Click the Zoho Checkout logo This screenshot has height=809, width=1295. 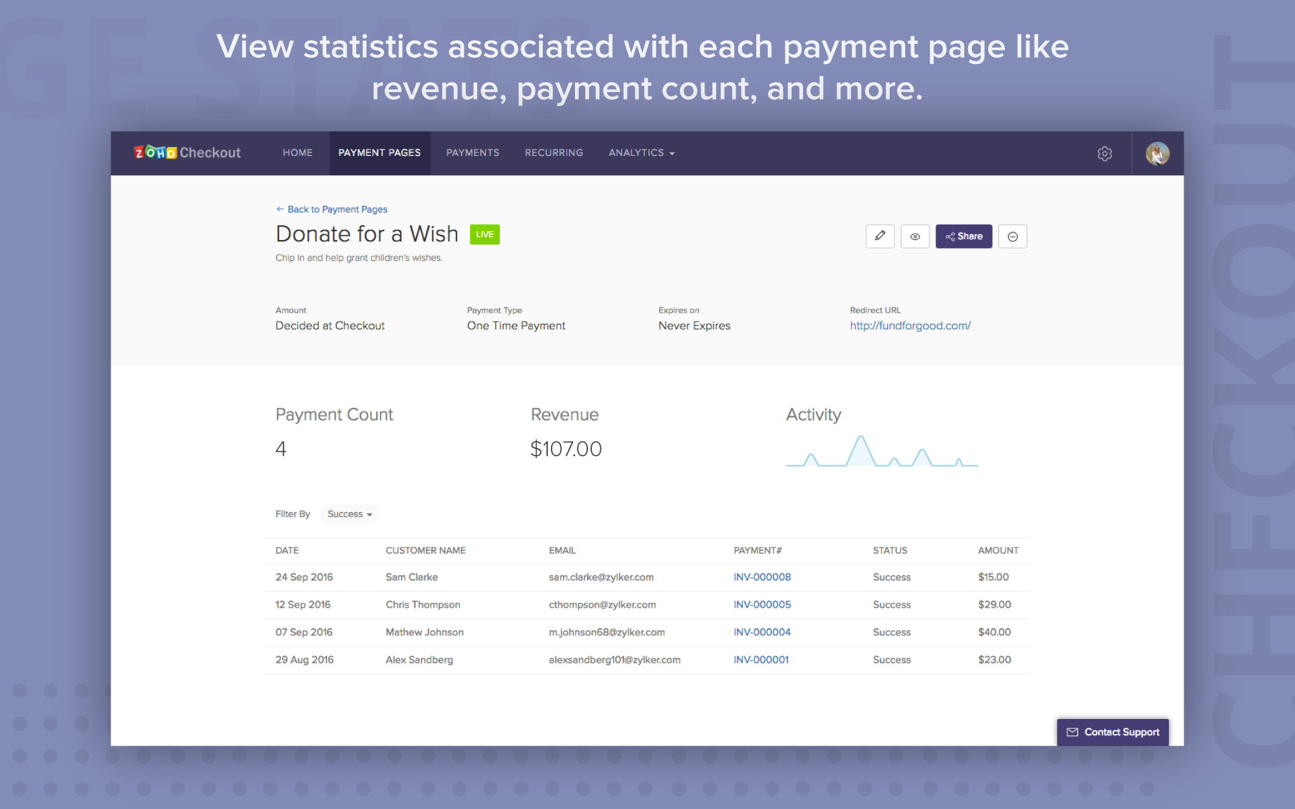187,153
